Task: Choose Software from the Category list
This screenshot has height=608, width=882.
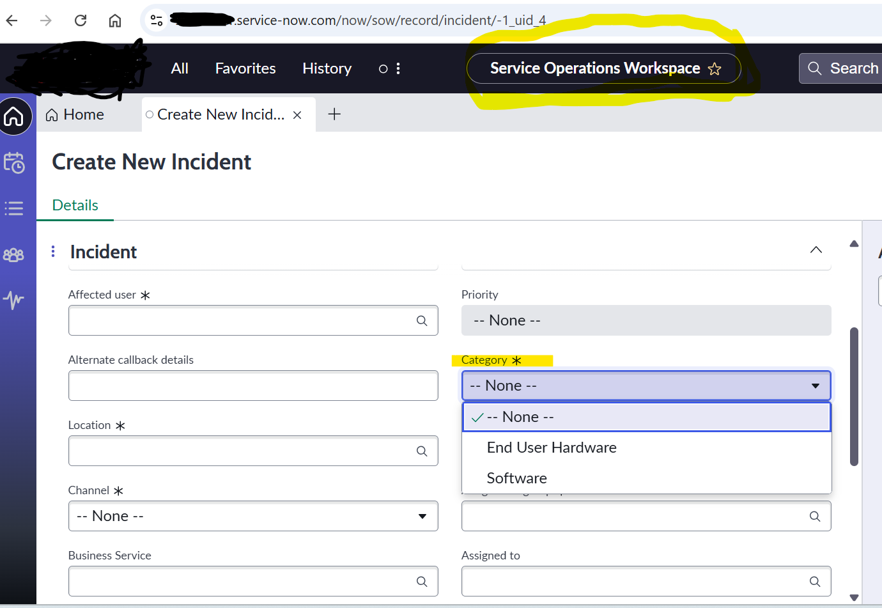Action: (x=517, y=478)
